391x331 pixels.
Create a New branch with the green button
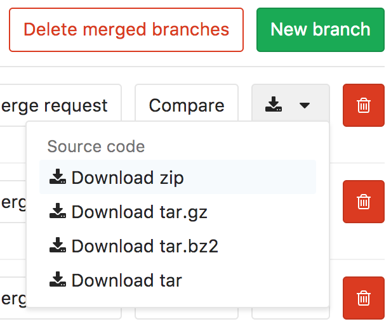coord(321,30)
